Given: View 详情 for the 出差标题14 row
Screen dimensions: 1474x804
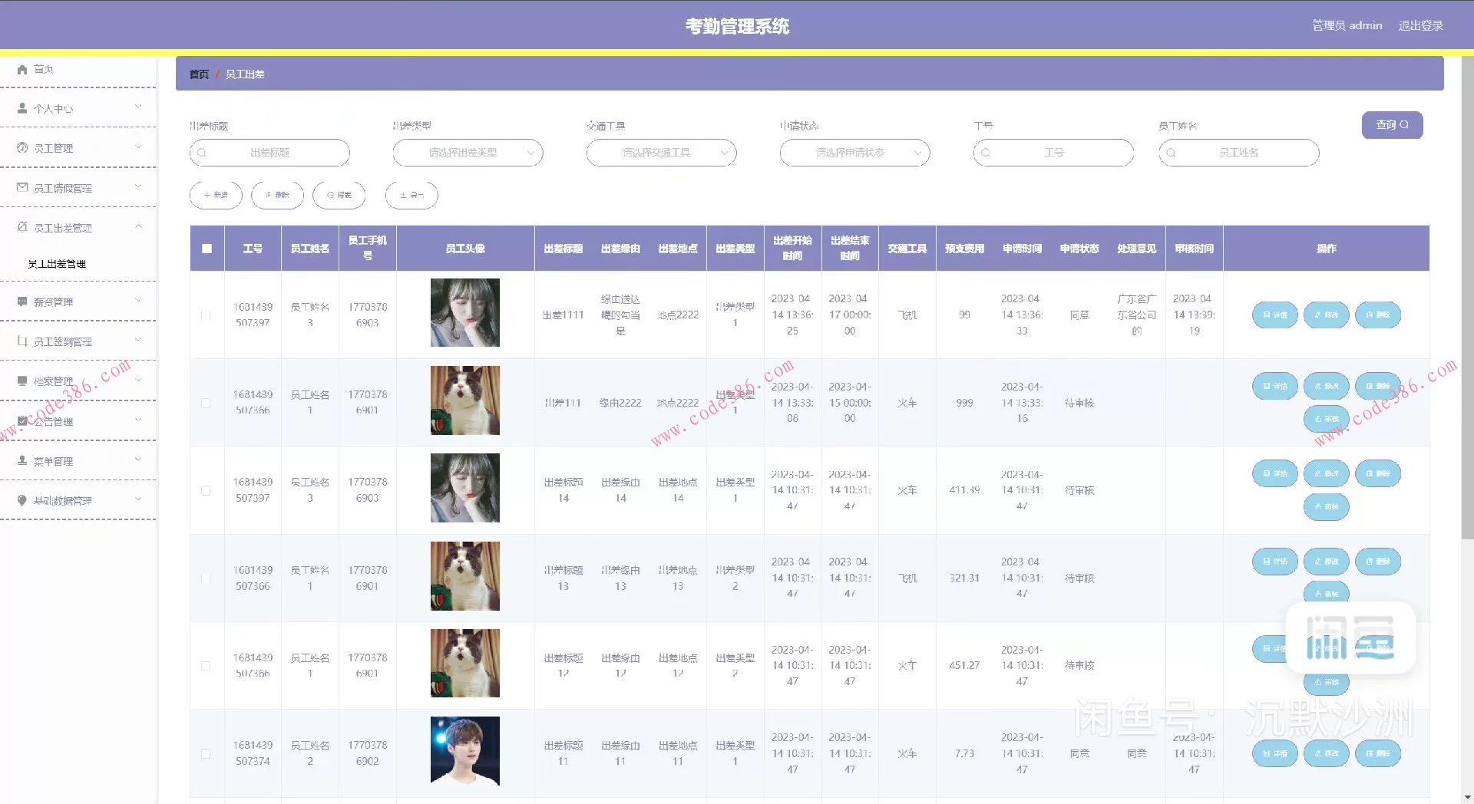Looking at the screenshot, I should (1275, 473).
